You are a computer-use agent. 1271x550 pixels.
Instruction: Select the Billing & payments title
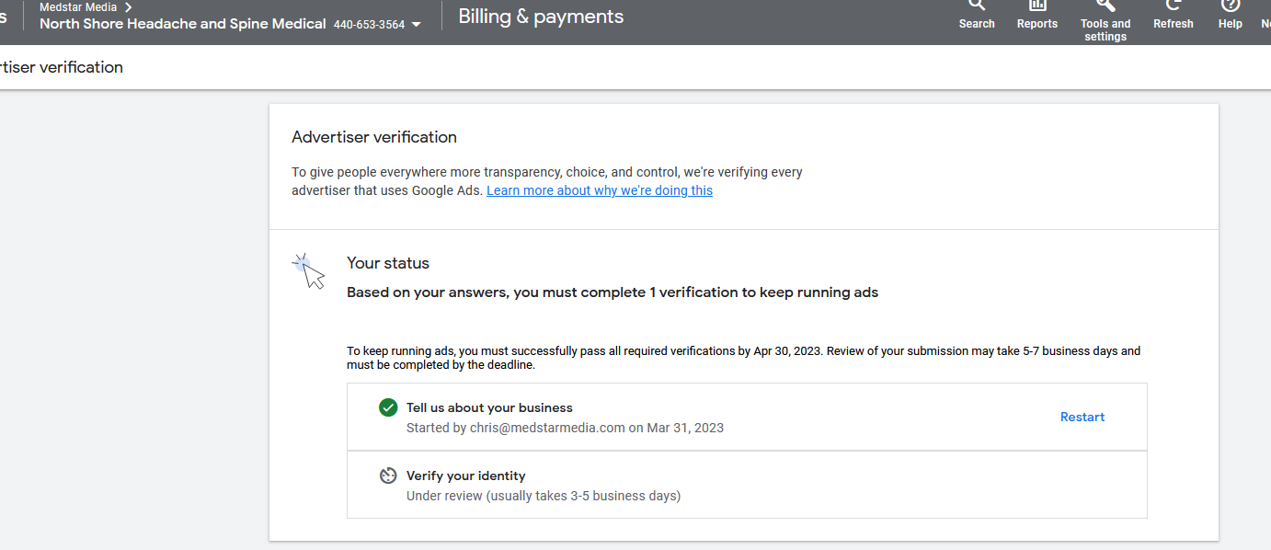pos(541,17)
